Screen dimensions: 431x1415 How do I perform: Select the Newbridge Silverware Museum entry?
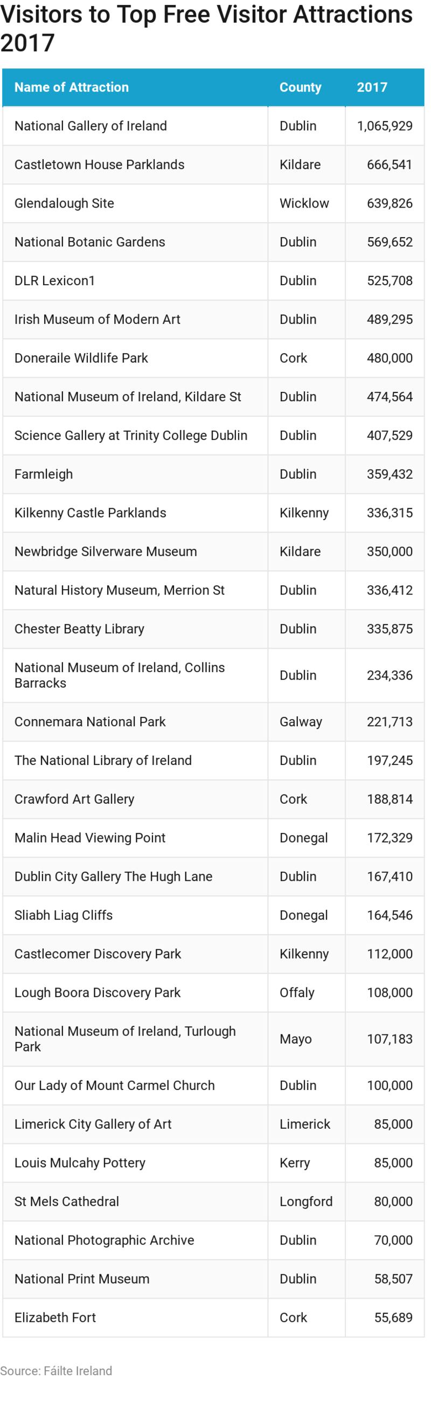[x=106, y=551]
